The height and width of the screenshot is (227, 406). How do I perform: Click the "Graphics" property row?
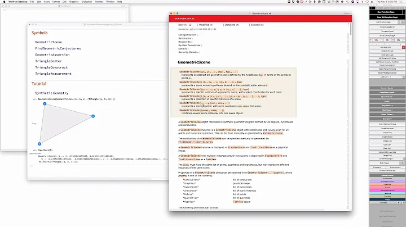(x=215, y=183)
